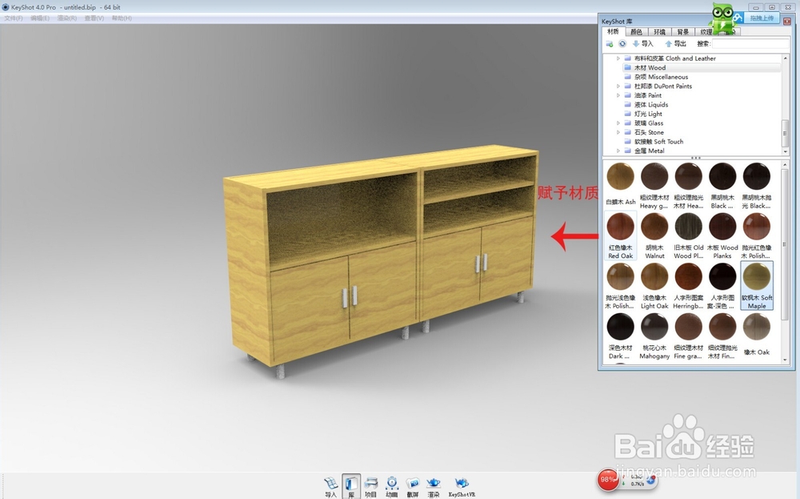800x499 pixels.
Task: Click the red 98% memory indicator ball
Action: click(607, 479)
